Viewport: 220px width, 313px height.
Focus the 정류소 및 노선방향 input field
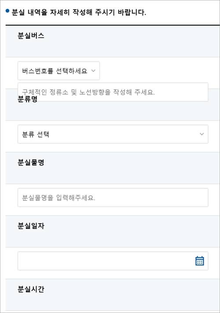(x=113, y=92)
